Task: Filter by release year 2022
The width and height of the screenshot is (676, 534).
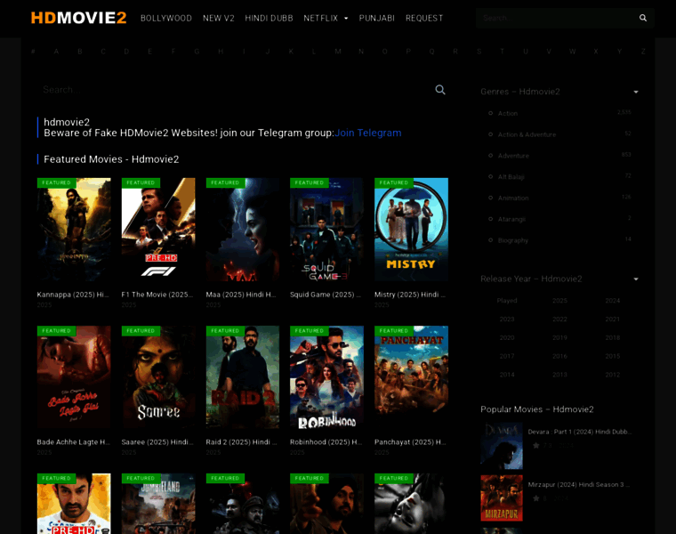Action: pyautogui.click(x=559, y=320)
